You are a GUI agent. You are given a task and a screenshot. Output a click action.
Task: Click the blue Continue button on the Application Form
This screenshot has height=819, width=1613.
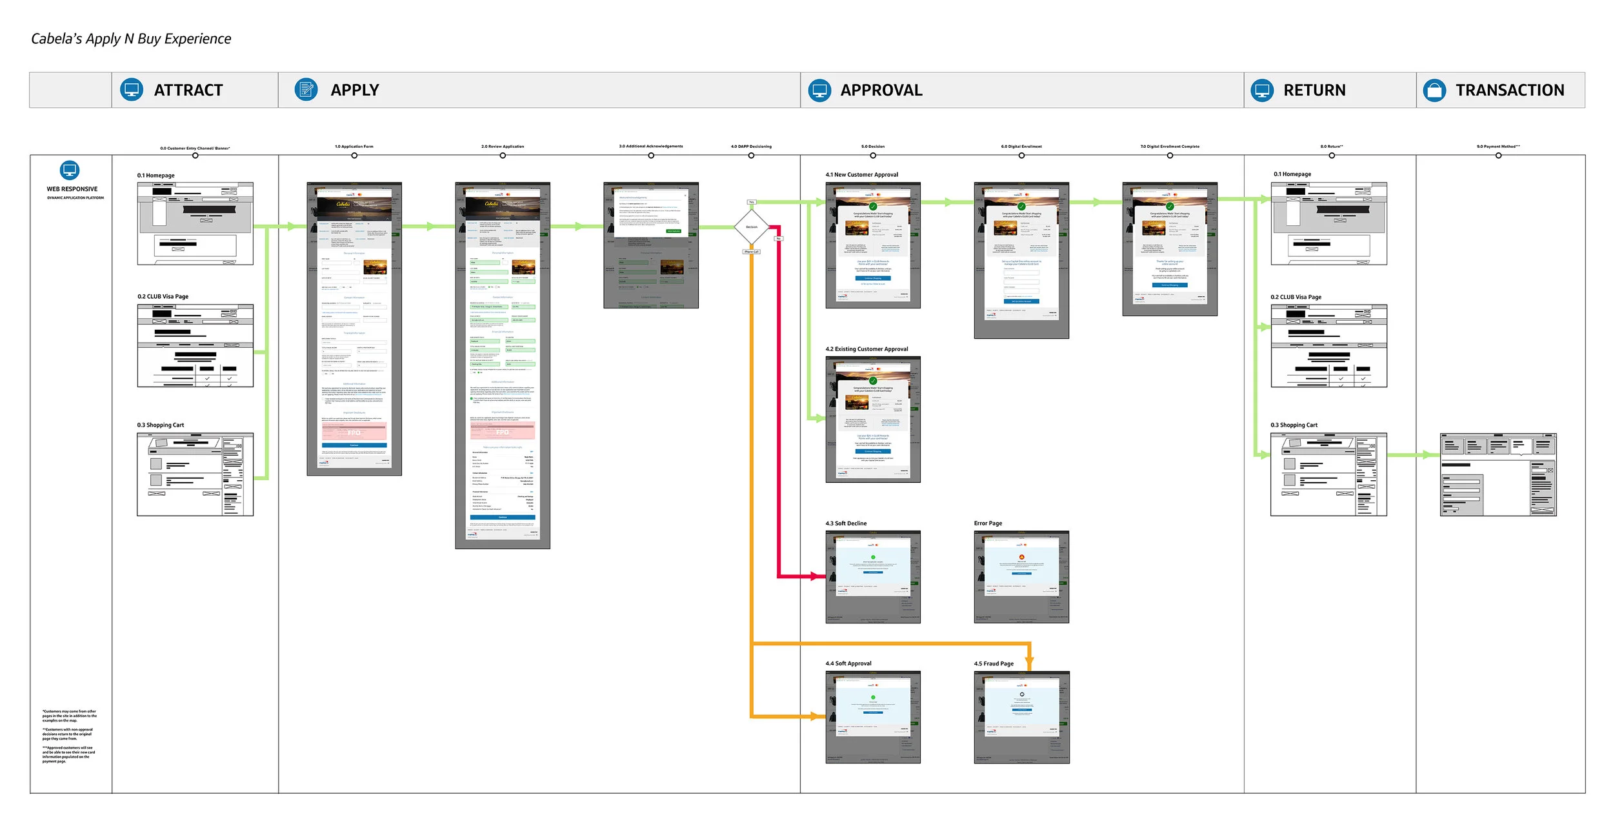[x=354, y=445]
